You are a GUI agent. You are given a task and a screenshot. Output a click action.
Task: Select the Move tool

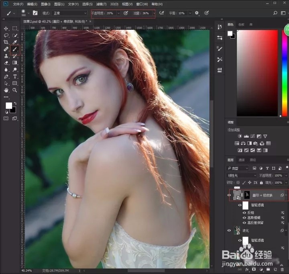6,29
